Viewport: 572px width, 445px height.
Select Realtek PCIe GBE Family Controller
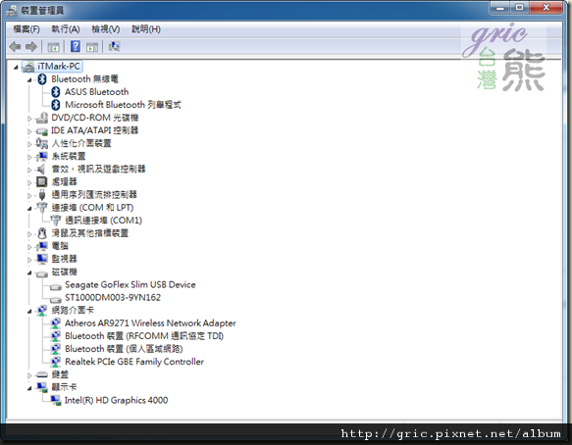click(134, 362)
